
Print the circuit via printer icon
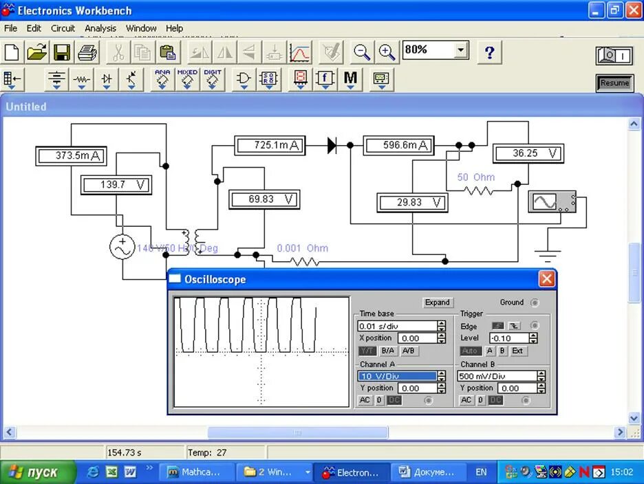point(87,52)
